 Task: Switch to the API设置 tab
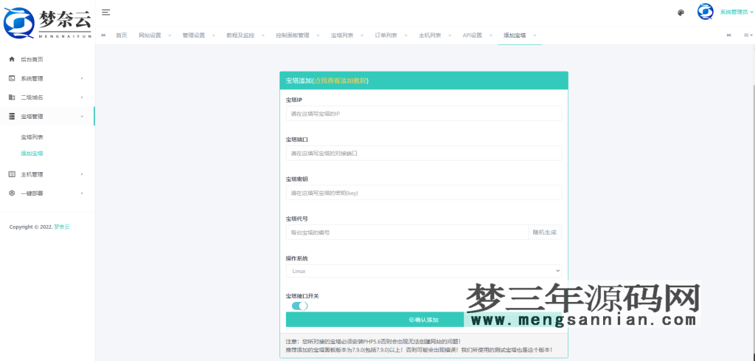(x=473, y=35)
